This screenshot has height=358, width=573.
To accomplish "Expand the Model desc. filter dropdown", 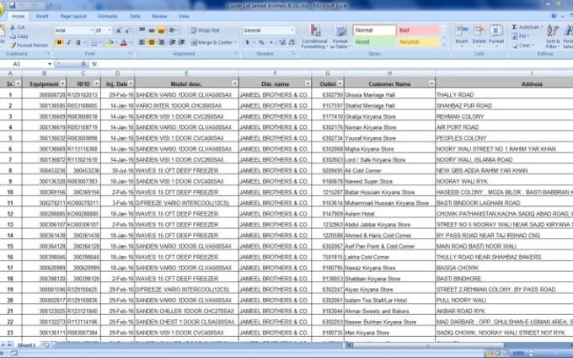I will (234, 84).
